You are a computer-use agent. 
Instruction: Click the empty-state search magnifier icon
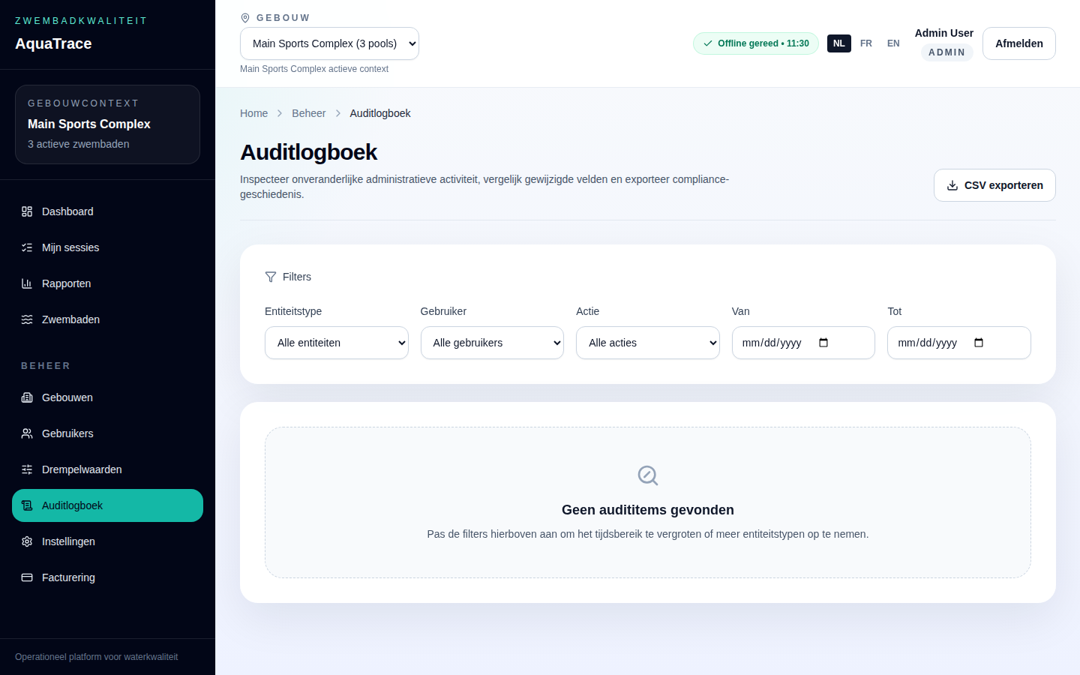point(648,475)
